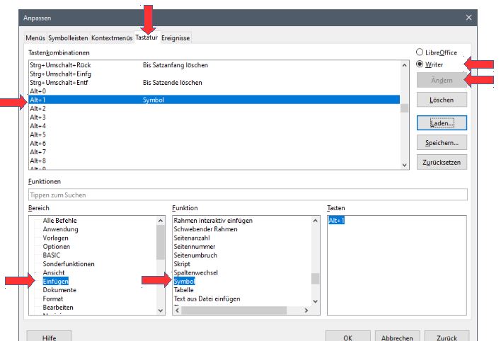Click the Abbrechen button

[x=397, y=337]
